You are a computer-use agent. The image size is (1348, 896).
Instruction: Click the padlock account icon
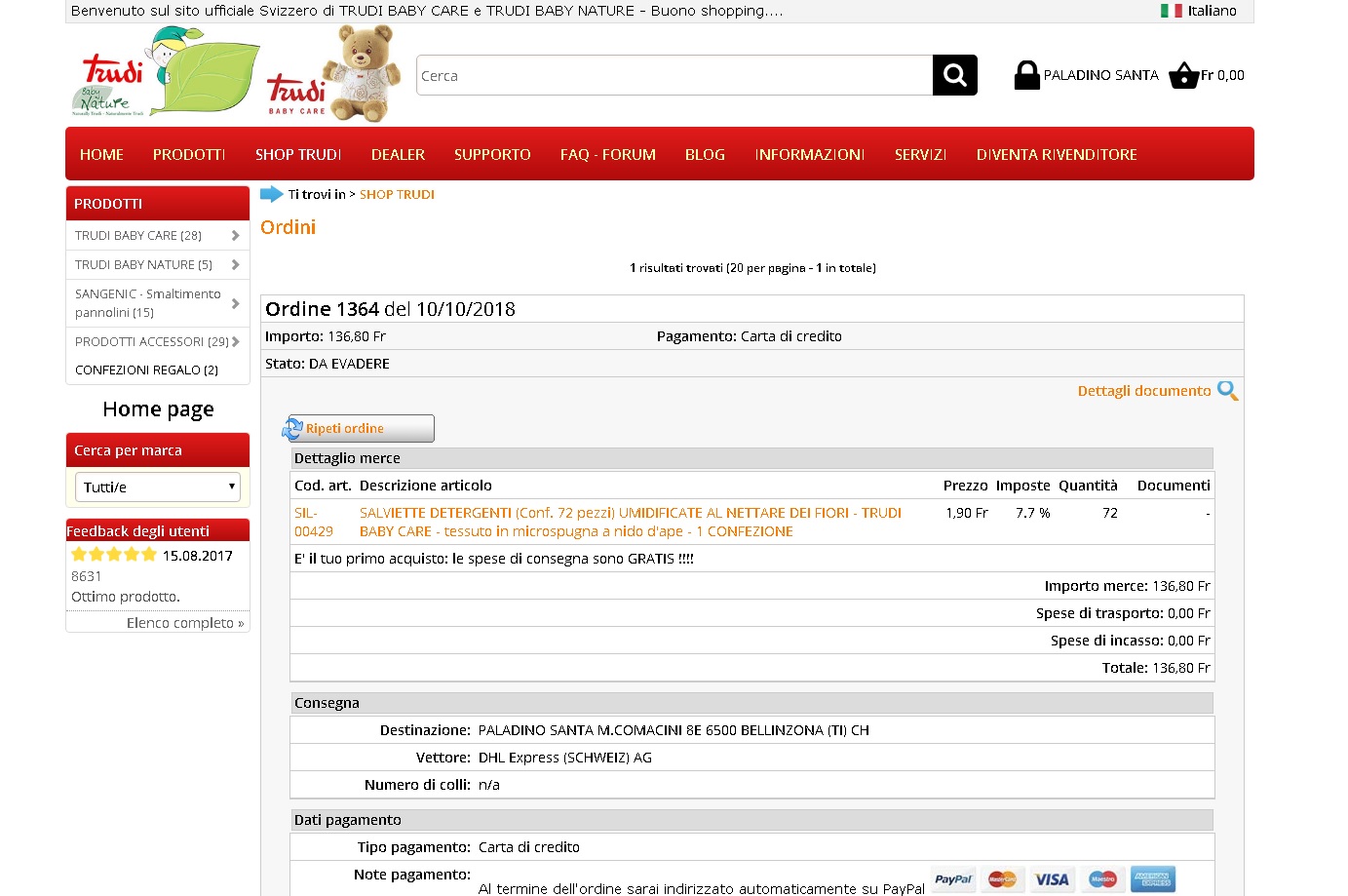(1027, 75)
